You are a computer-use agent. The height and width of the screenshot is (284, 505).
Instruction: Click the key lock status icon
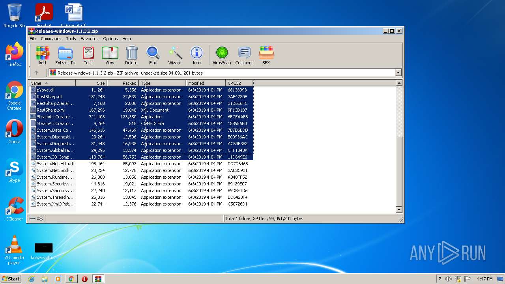tap(40, 219)
